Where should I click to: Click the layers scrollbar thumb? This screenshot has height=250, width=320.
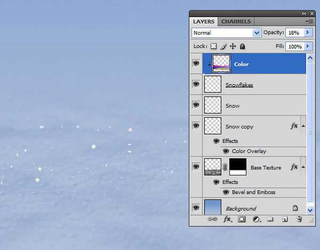pyautogui.click(x=310, y=132)
